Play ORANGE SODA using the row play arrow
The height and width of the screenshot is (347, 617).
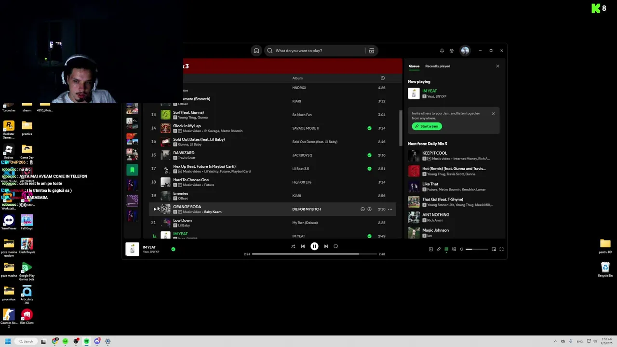(x=155, y=209)
